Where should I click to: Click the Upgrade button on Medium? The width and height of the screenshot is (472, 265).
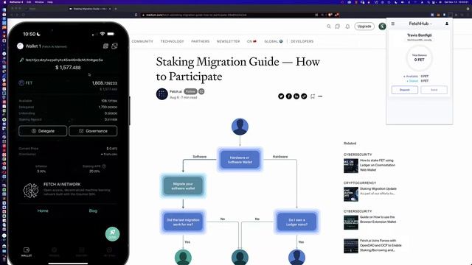(364, 26)
